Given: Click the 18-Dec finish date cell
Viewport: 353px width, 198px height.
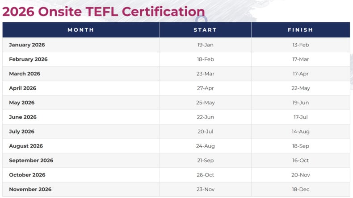Looking at the screenshot, I should pos(301,190).
